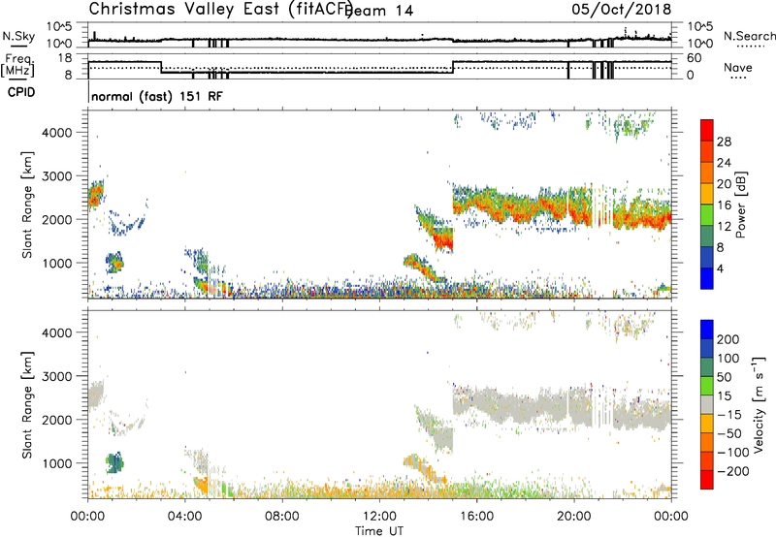Click the "200" label on Velocity color bar
This screenshot has height=537, width=776.
point(728,339)
